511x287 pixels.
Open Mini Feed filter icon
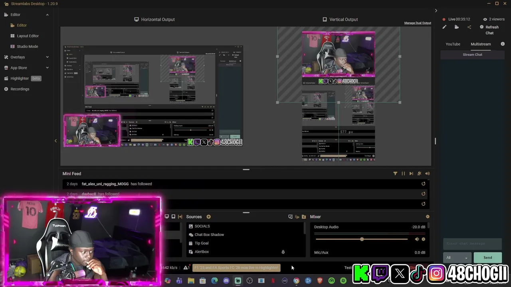pos(395,173)
